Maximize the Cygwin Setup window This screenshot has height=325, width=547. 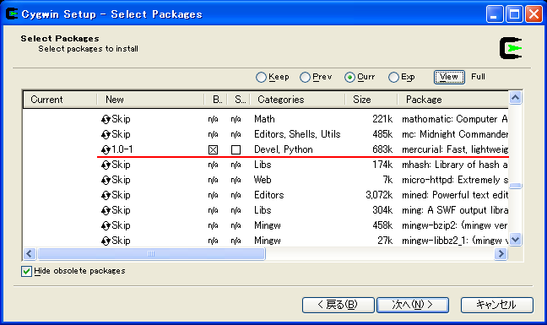514,14
